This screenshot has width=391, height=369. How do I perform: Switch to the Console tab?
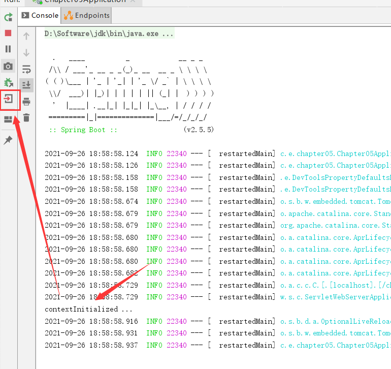tap(40, 15)
